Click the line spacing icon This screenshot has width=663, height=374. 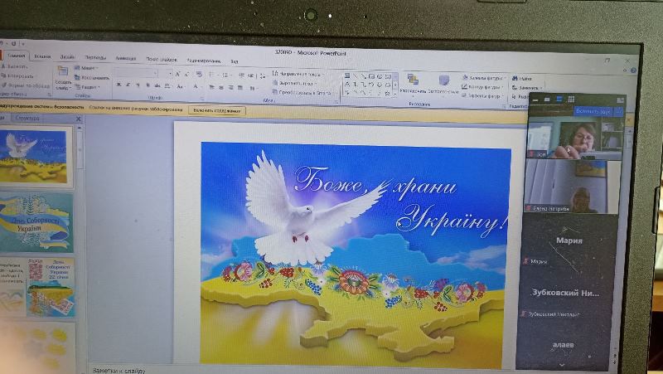click(263, 76)
